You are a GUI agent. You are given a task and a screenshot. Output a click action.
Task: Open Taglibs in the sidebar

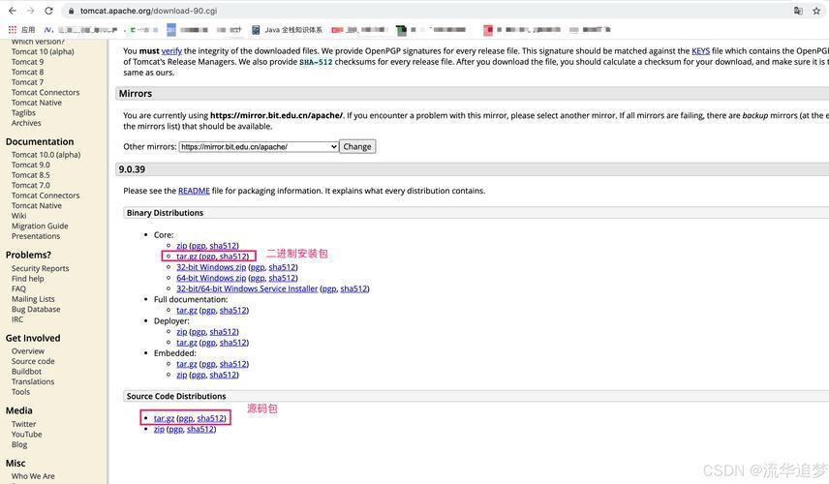(23, 112)
